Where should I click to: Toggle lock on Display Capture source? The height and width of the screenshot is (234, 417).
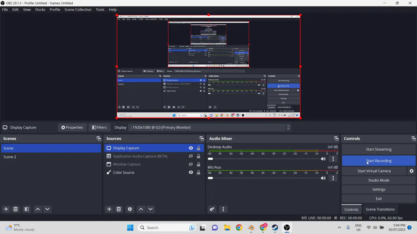pyautogui.click(x=198, y=148)
